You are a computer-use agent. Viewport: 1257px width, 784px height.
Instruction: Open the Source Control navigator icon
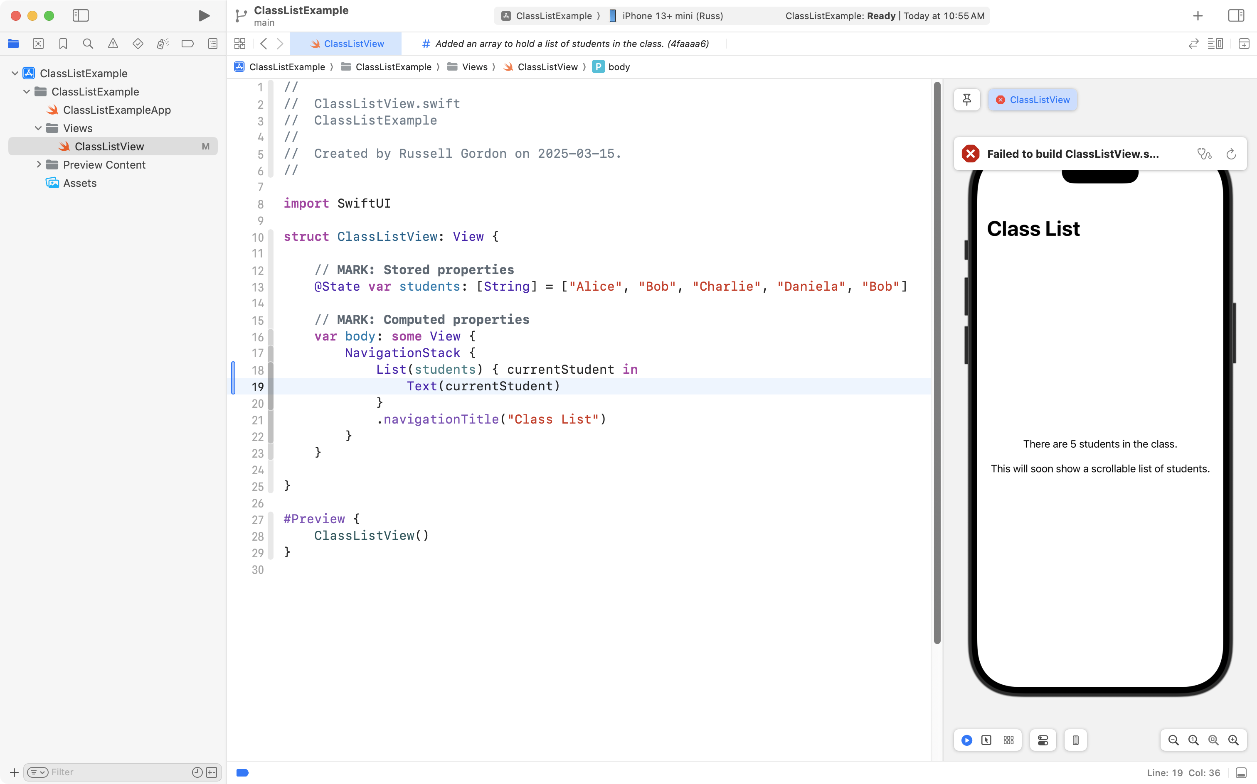point(38,44)
